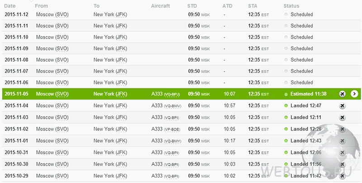The image size is (362, 183).
Task: Click the New York (JFK) link in the 2015-11-01 row
Action: 110,141
